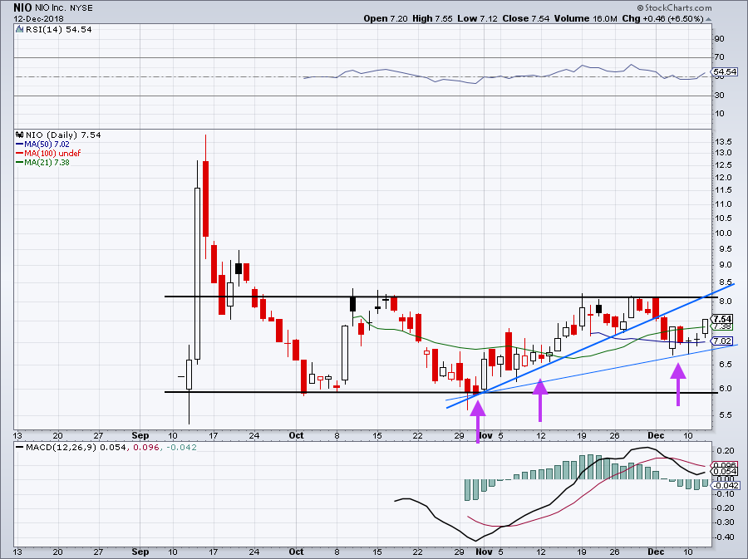Viewport: 748px width, 559px height.
Task: Click the Open 7.20 value
Action: [x=386, y=18]
